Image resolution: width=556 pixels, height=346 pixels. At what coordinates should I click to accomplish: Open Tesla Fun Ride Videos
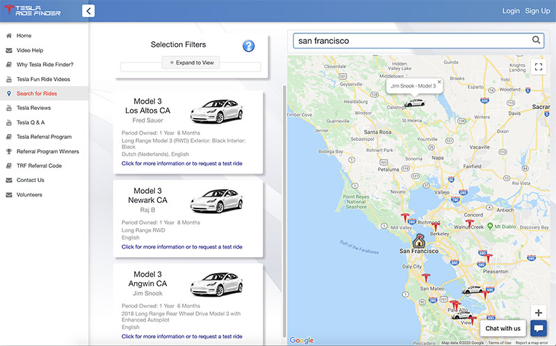43,79
